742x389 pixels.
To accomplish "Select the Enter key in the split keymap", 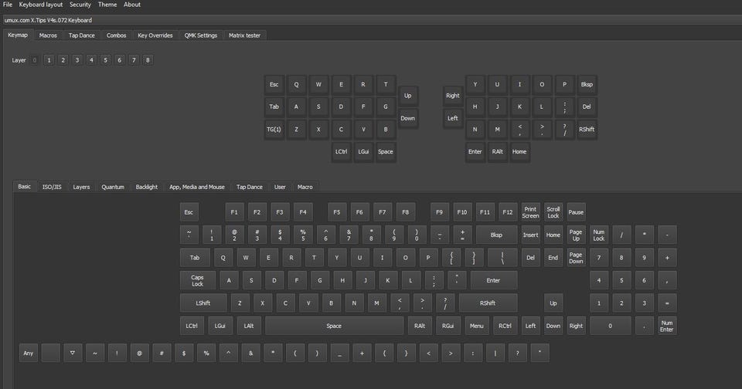I will pyautogui.click(x=475, y=152).
